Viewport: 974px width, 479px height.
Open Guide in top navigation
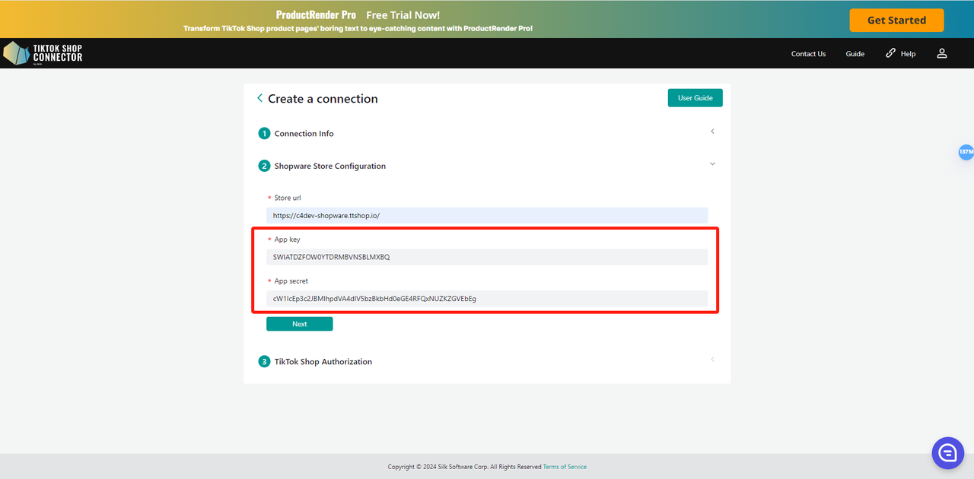click(x=855, y=54)
